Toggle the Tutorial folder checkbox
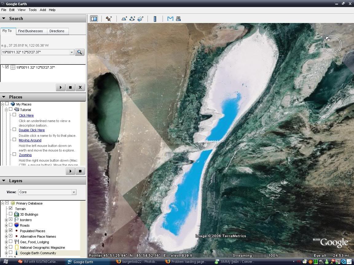 tap(11, 109)
